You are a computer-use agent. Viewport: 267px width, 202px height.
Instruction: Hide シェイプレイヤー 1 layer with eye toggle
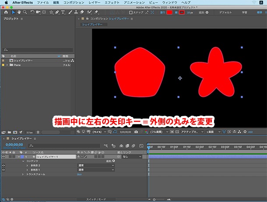click(x=3, y=157)
